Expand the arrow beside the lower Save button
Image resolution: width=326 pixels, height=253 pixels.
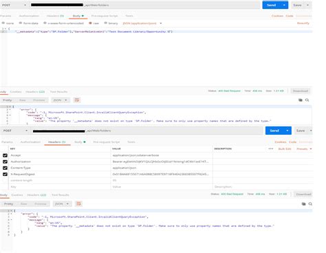[x=311, y=131]
